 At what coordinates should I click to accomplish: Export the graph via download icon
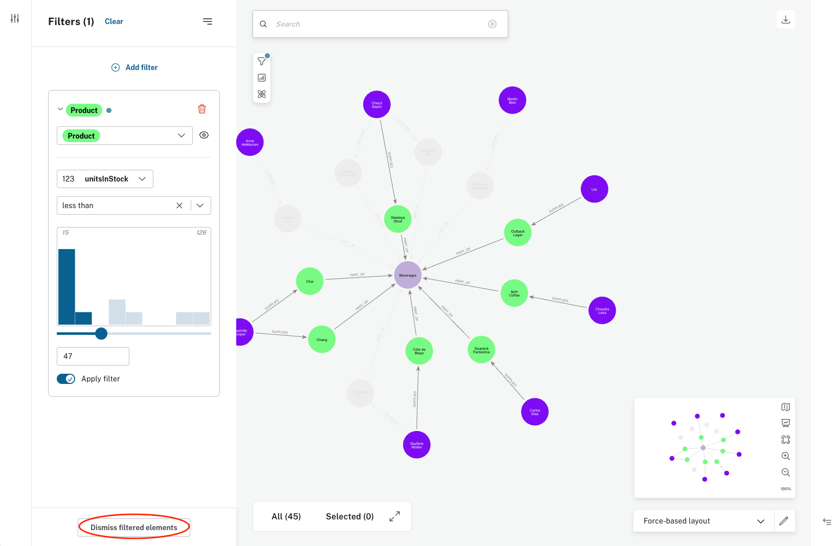[785, 19]
